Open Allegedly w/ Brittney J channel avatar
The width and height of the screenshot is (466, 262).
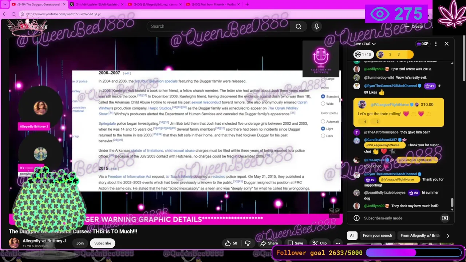tap(14, 243)
